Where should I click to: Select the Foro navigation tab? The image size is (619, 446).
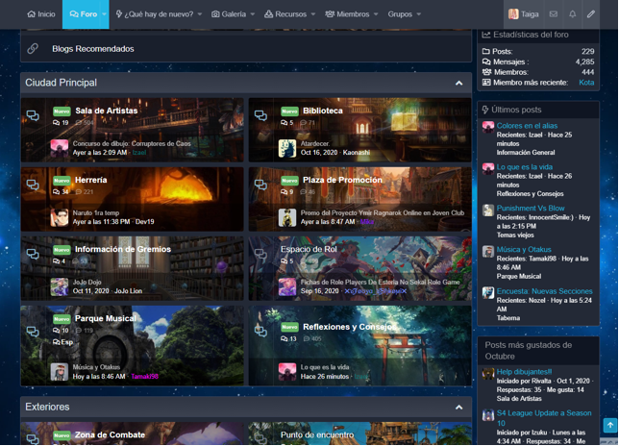(83, 14)
